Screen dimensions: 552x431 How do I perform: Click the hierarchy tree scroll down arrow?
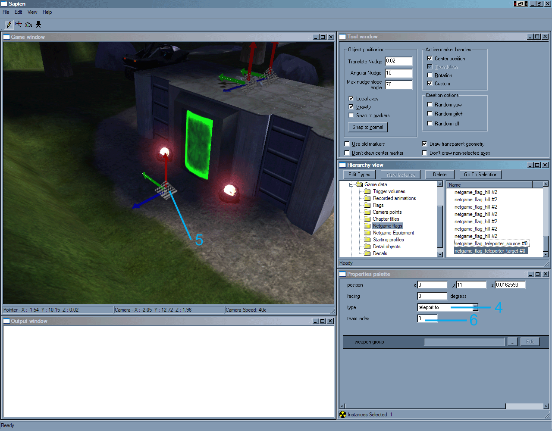coord(440,255)
